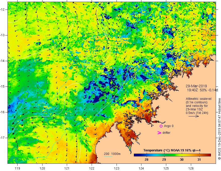Click the longitude axis label 123
This screenshot has width=221, height=171.
pyautogui.click(x=117, y=168)
